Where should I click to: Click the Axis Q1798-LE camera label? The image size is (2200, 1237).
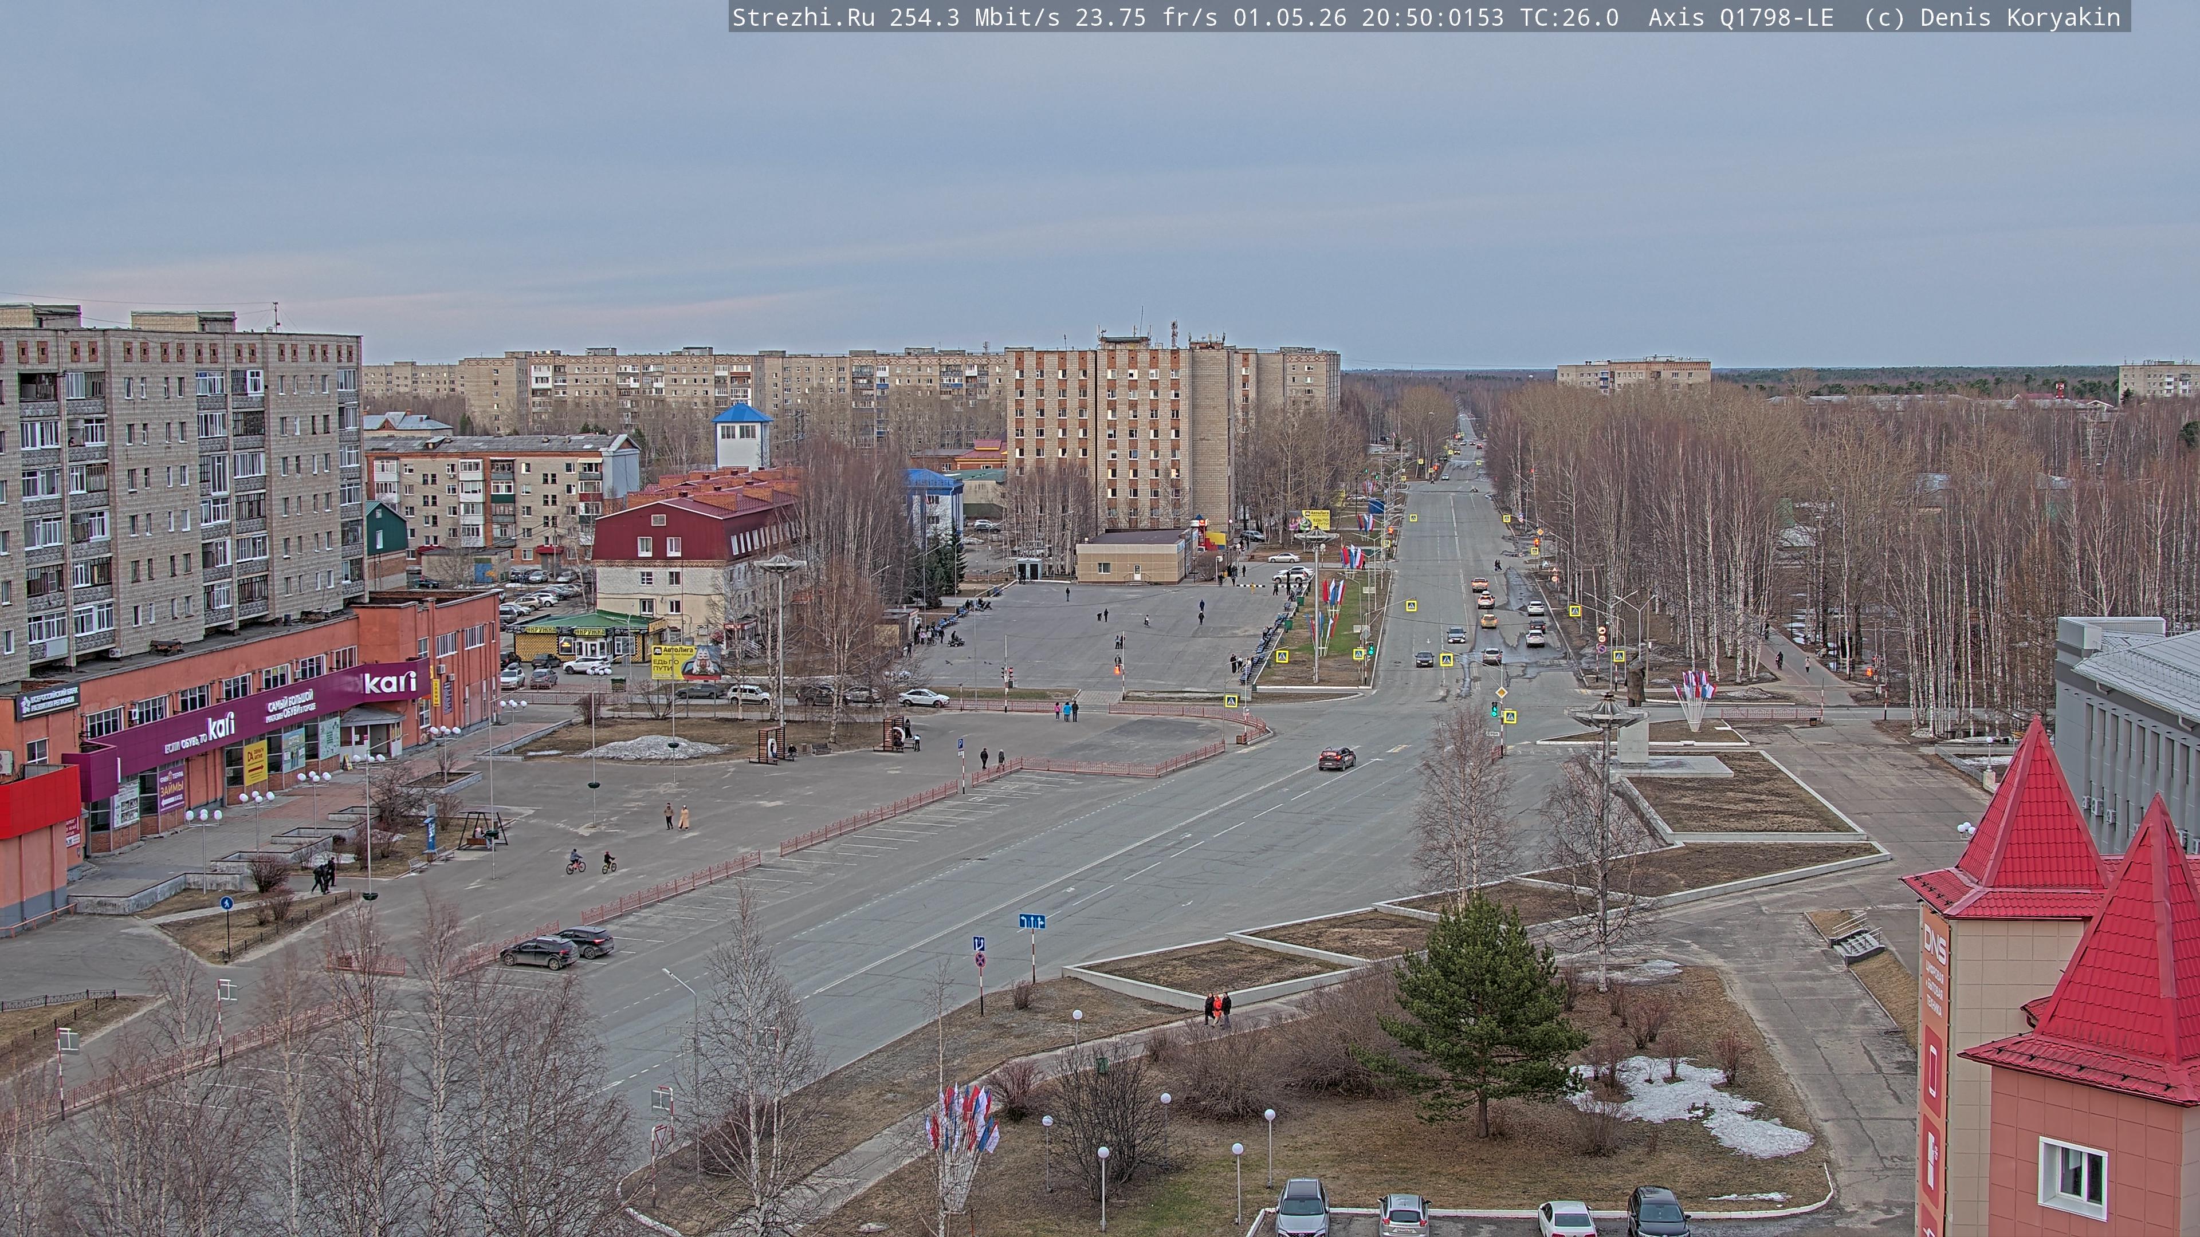(1741, 17)
